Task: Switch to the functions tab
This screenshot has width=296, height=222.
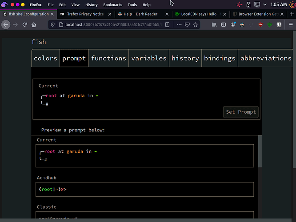Action: [x=108, y=58]
